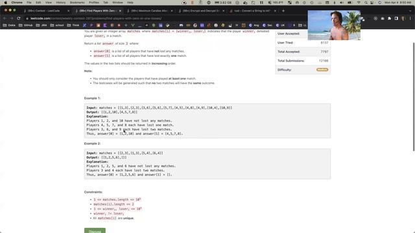415x233 pixels.
Task: Open the Edit menu
Action: click(38, 3)
